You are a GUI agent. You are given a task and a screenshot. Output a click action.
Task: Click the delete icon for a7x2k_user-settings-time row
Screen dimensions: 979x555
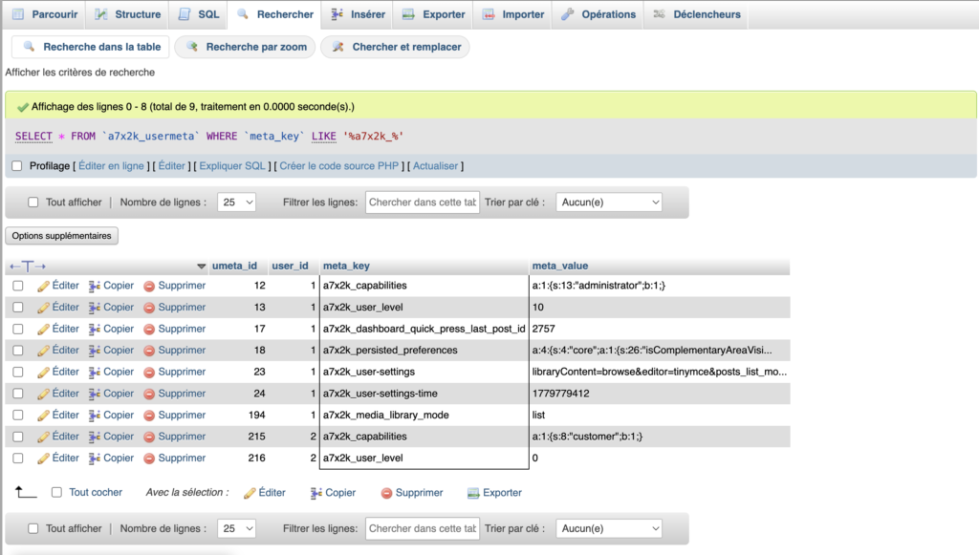[149, 395]
